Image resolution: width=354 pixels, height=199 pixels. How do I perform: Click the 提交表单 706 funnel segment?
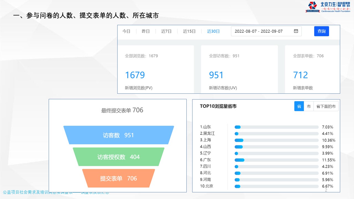click(x=119, y=179)
